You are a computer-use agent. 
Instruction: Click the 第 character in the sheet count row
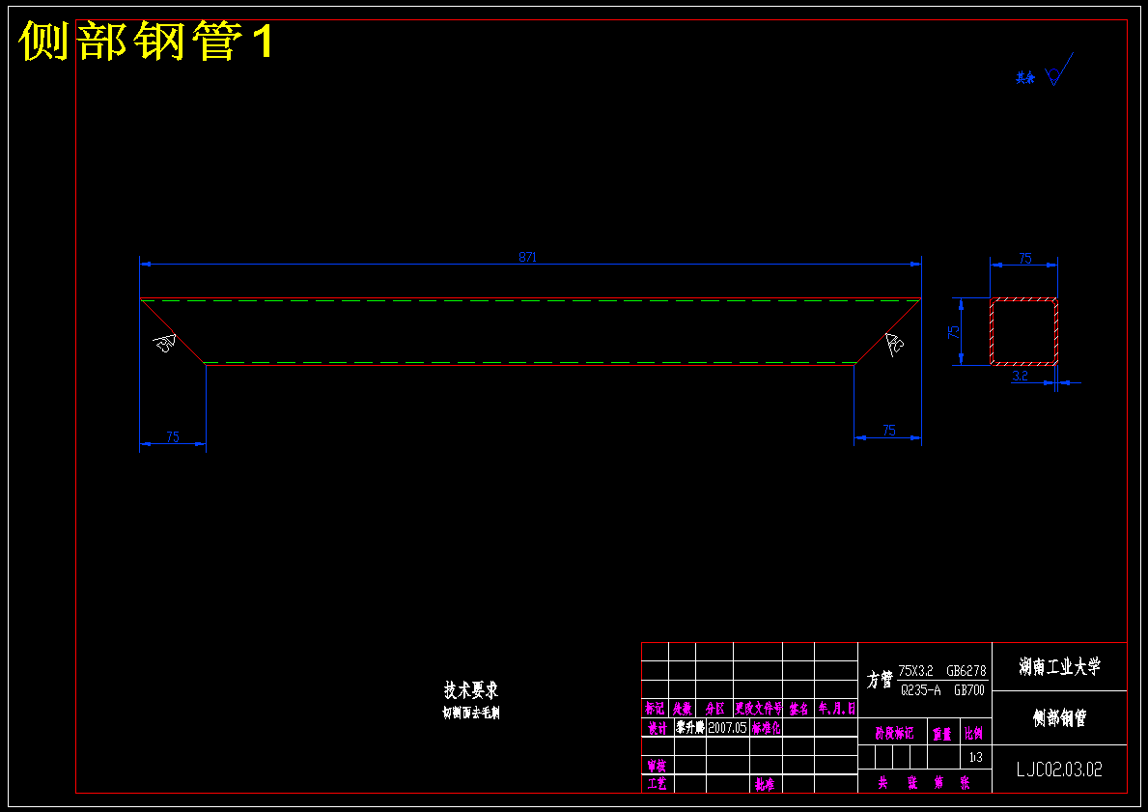click(939, 783)
